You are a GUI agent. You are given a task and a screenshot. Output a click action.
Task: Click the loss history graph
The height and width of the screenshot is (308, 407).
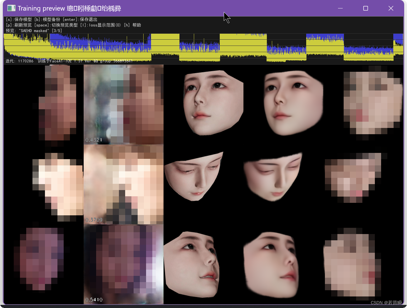[203, 47]
